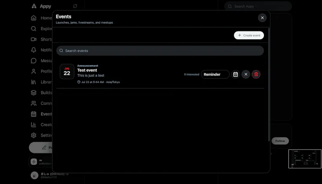Open the screen preview thumbnail
The image size is (322, 184).
pos(305,159)
